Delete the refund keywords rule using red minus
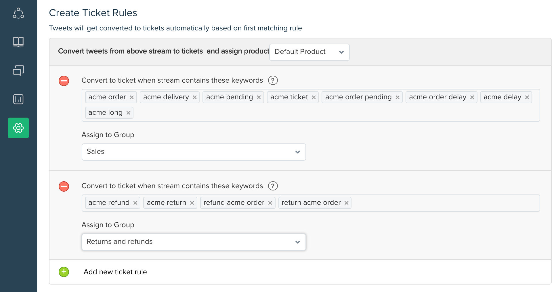 (64, 186)
